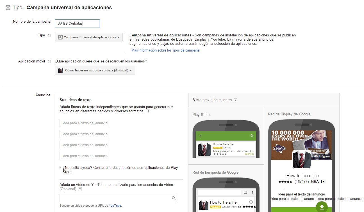Click the first ad text idea field
This screenshot has height=212, width=364.
pyautogui.click(x=85, y=123)
